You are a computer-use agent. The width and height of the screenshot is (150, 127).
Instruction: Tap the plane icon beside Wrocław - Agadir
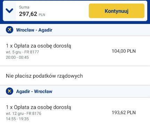9,30
